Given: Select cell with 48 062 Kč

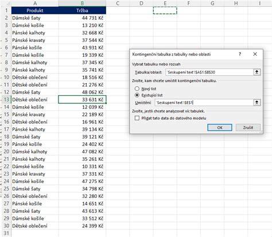Looking at the screenshot, I should coord(82,92).
